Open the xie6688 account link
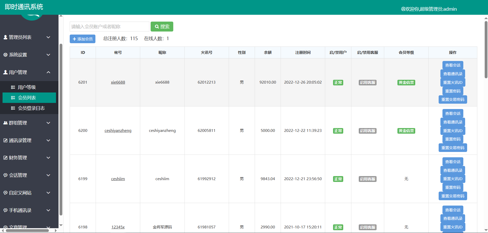The height and width of the screenshot is (233, 488). point(118,82)
